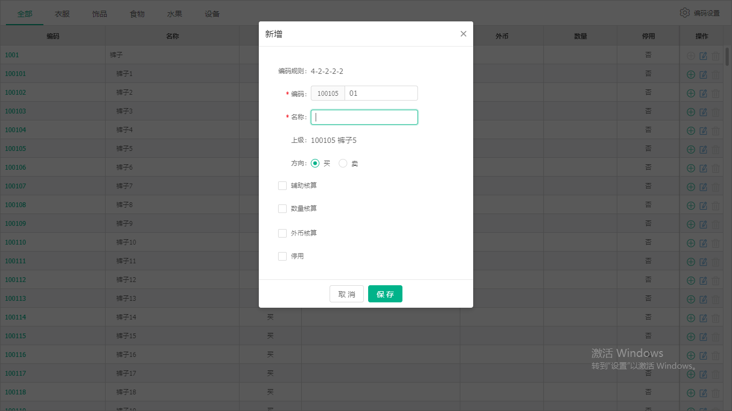Click the add icon on row 100110
This screenshot has width=732, height=411.
click(691, 242)
